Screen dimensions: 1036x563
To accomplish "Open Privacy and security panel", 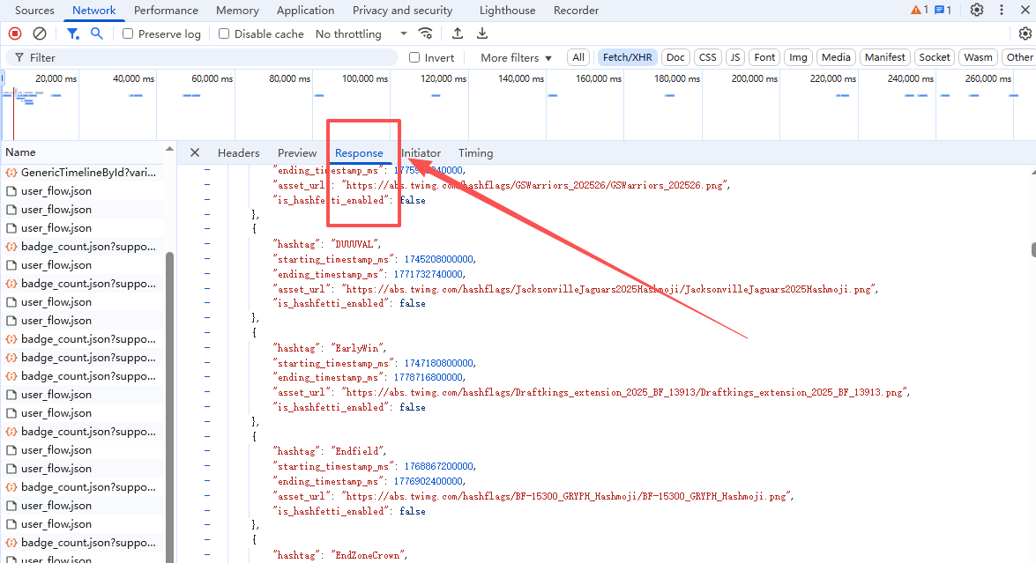I will click(402, 10).
